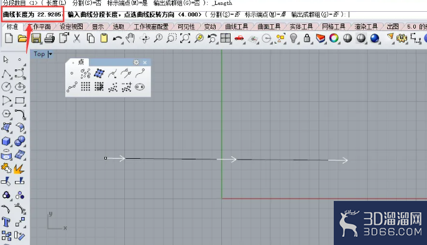This screenshot has width=427, height=245.
Task: Click the Polygon tool in left sidebar
Action: (6, 114)
